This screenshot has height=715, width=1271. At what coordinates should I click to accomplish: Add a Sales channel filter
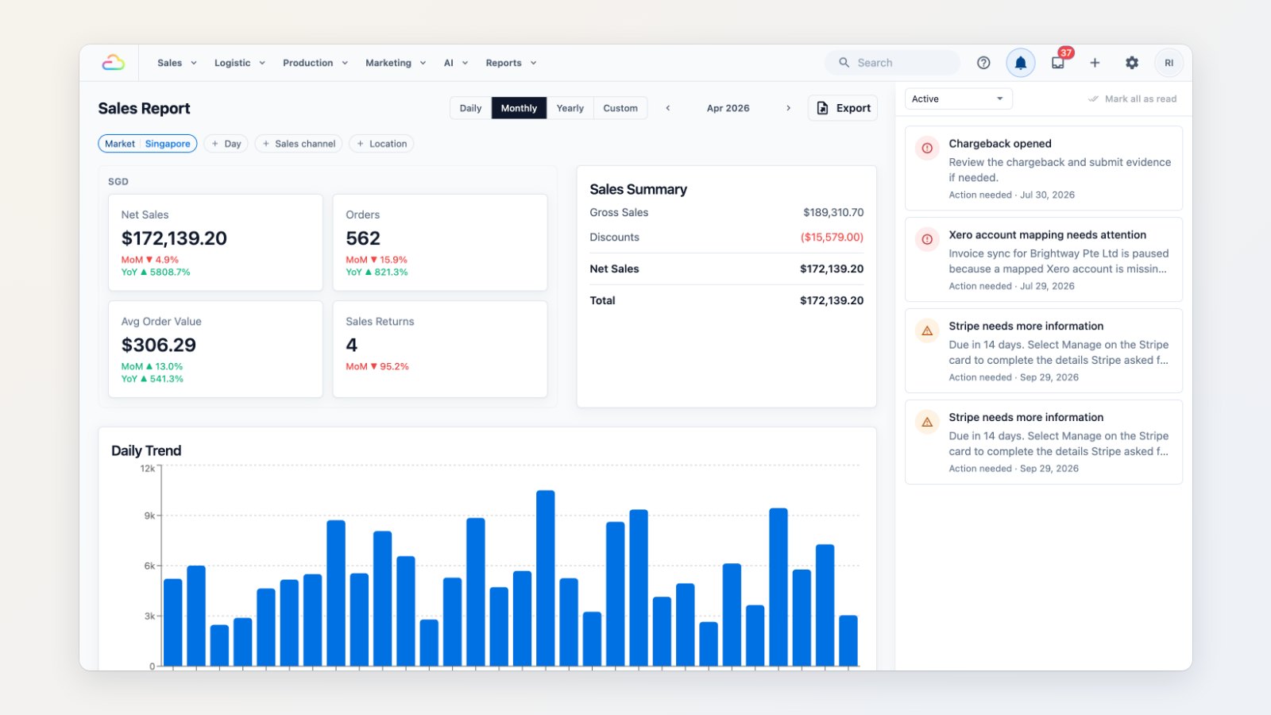(x=299, y=144)
